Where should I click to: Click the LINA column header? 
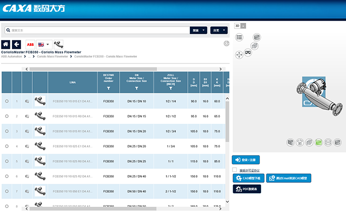(x=73, y=82)
